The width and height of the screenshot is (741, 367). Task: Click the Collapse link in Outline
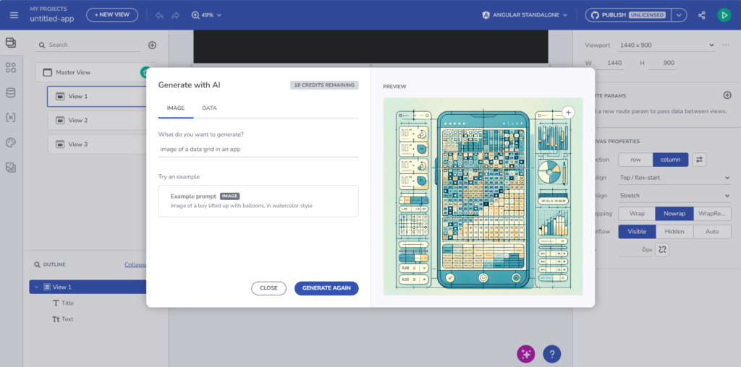point(135,264)
